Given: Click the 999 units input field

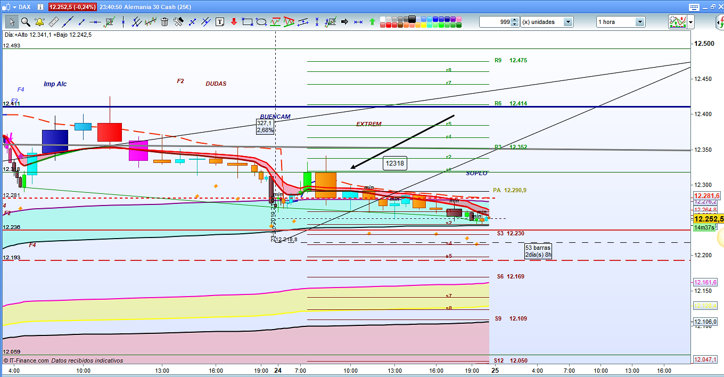Looking at the screenshot, I should [x=495, y=22].
